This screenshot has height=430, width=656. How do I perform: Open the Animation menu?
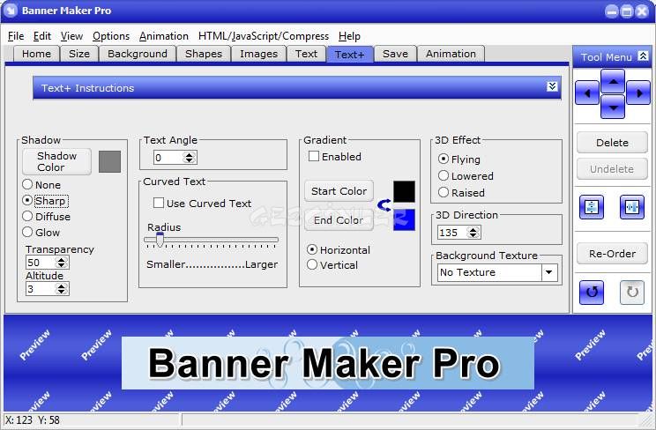click(x=164, y=36)
